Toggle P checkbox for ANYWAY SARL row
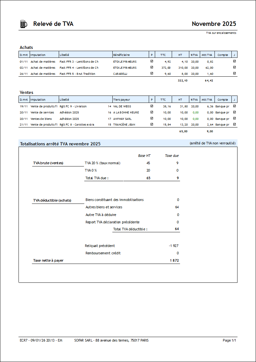This screenshot has width=256, height=362. (x=152, y=118)
